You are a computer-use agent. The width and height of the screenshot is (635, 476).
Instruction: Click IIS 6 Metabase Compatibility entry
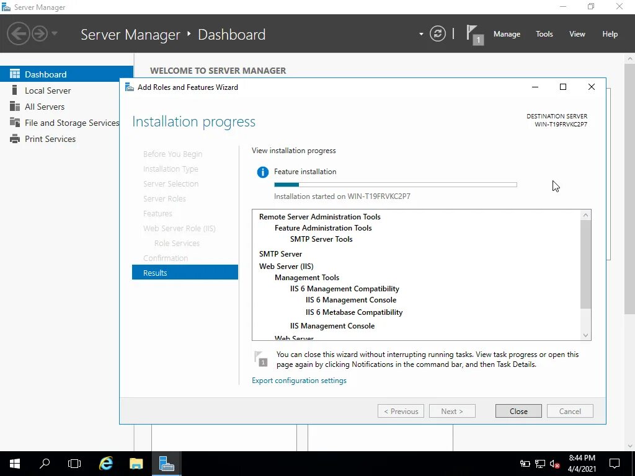pyautogui.click(x=354, y=312)
